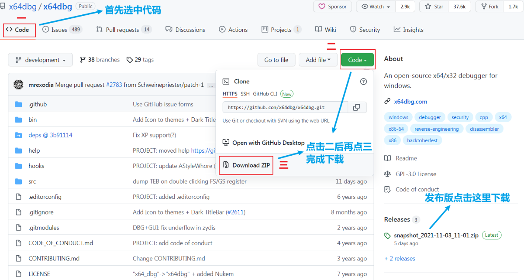Click the hacktoberfest topic tag

pyautogui.click(x=422, y=140)
